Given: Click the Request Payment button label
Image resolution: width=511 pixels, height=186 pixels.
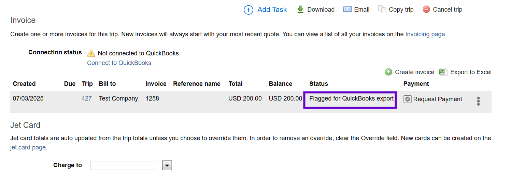Looking at the screenshot, I should tap(438, 99).
